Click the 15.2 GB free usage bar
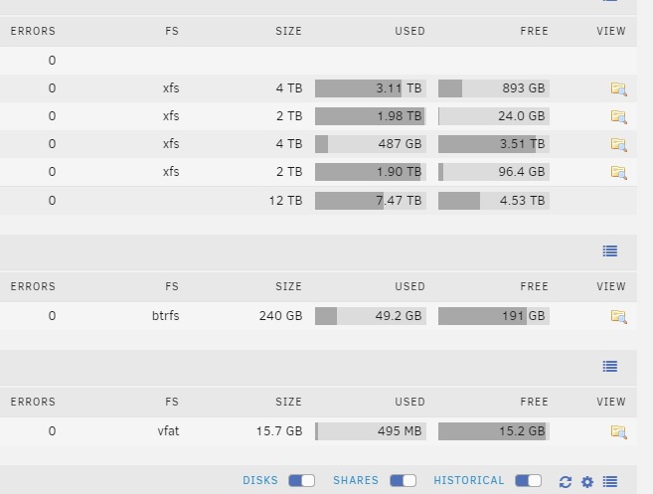Viewport: 653px width, 494px height. click(494, 431)
